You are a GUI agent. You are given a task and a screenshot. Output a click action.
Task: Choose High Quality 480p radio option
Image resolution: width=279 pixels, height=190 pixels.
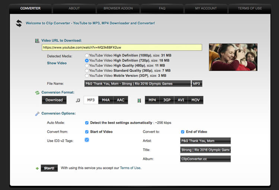pos(87,66)
